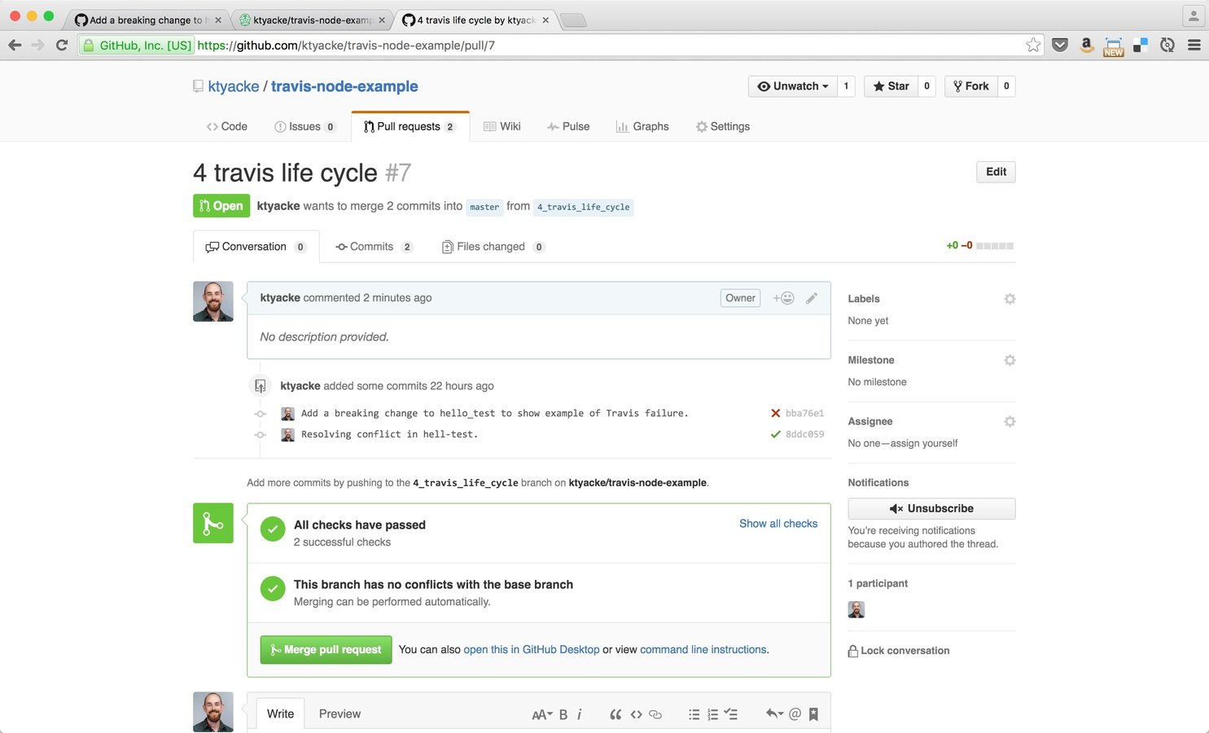Viewport: 1209px width, 733px height.
Task: Open the ktyacke owner link in header
Action: (234, 86)
